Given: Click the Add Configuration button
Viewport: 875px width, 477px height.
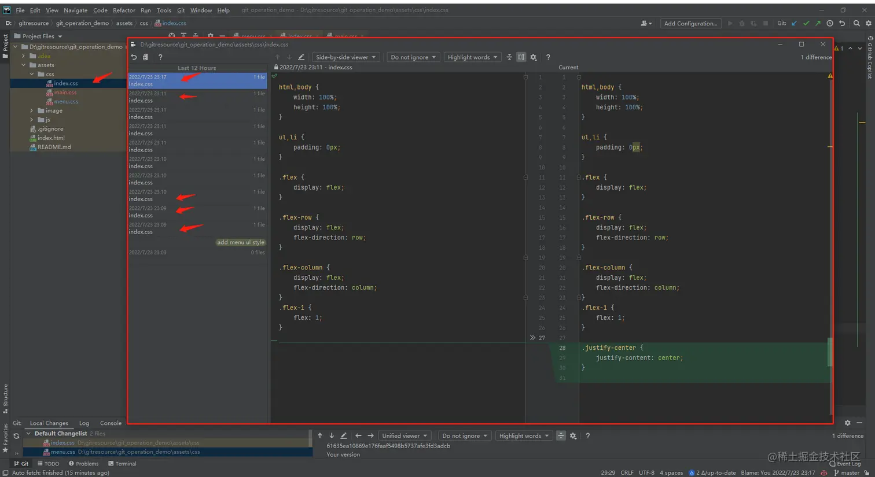Looking at the screenshot, I should point(690,24).
